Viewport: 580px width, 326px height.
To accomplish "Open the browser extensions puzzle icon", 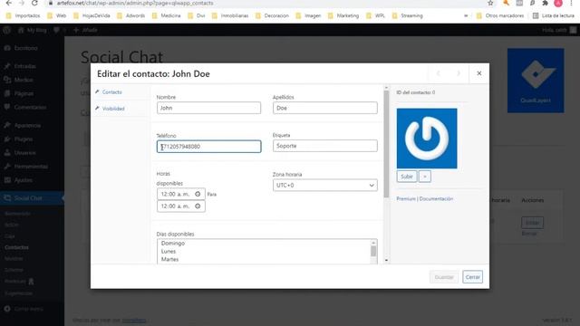I will coord(545,3).
